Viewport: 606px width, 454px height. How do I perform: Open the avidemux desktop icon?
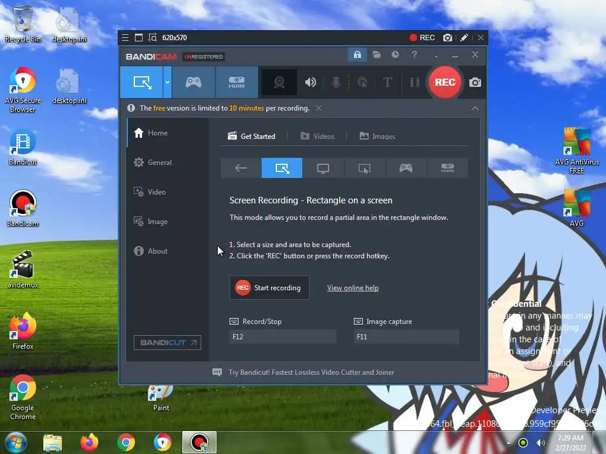click(23, 270)
